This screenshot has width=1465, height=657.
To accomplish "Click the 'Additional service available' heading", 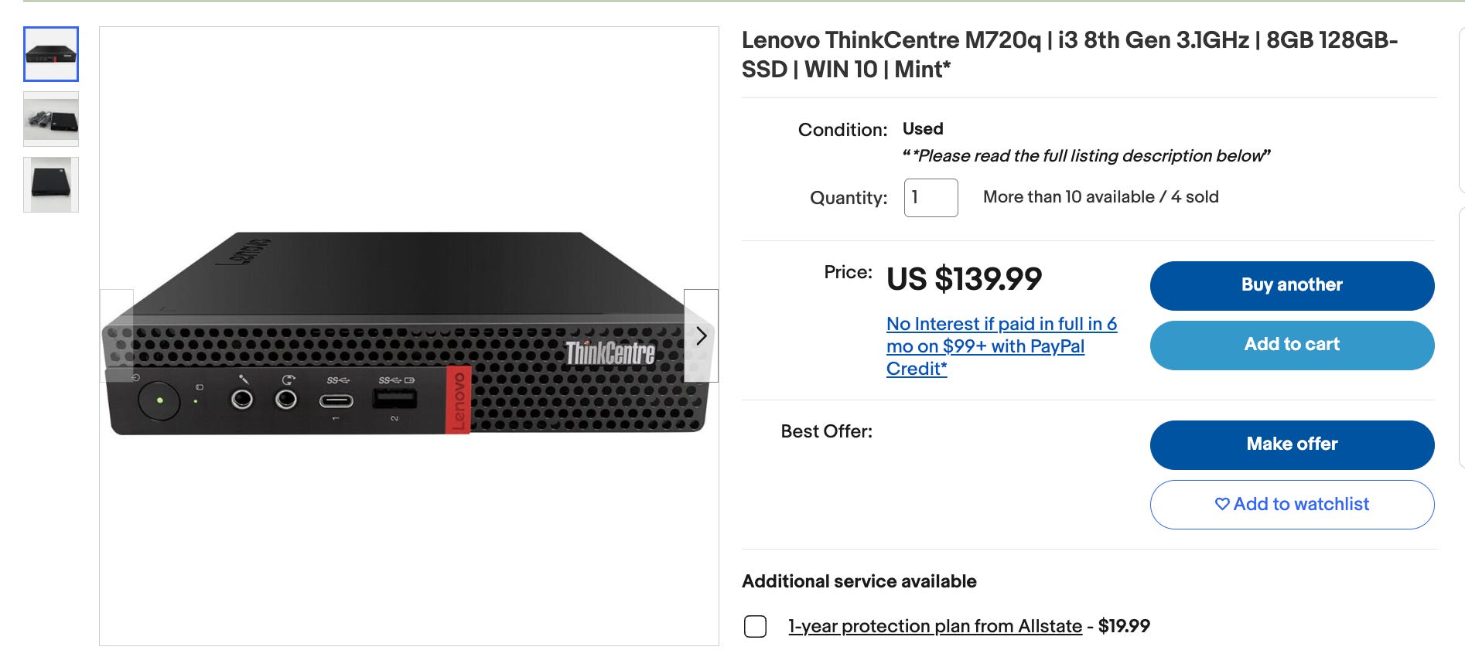I will point(859,581).
